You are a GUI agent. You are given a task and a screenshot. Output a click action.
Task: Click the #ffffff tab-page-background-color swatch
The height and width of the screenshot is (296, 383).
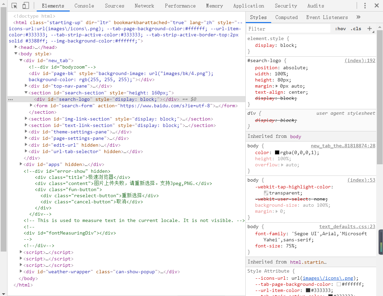(338, 284)
